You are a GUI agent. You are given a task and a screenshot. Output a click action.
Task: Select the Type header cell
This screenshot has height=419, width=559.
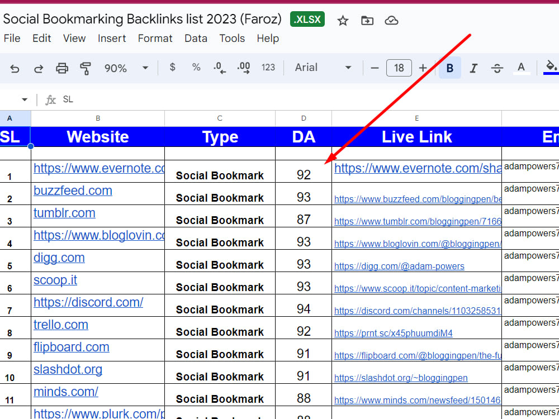tap(220, 137)
